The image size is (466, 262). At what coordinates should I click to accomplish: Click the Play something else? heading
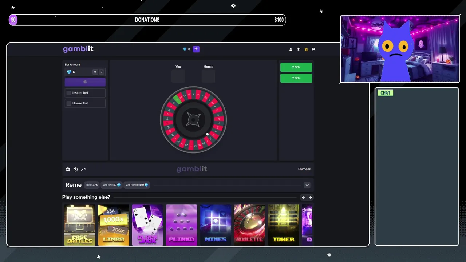point(86,197)
